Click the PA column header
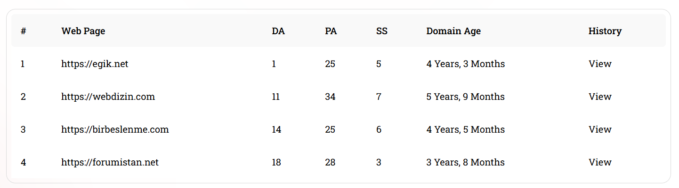 tap(331, 31)
